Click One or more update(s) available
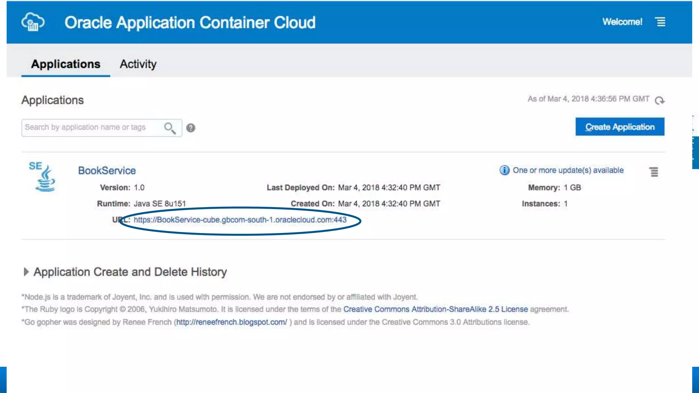The image size is (699, 393). 568,170
